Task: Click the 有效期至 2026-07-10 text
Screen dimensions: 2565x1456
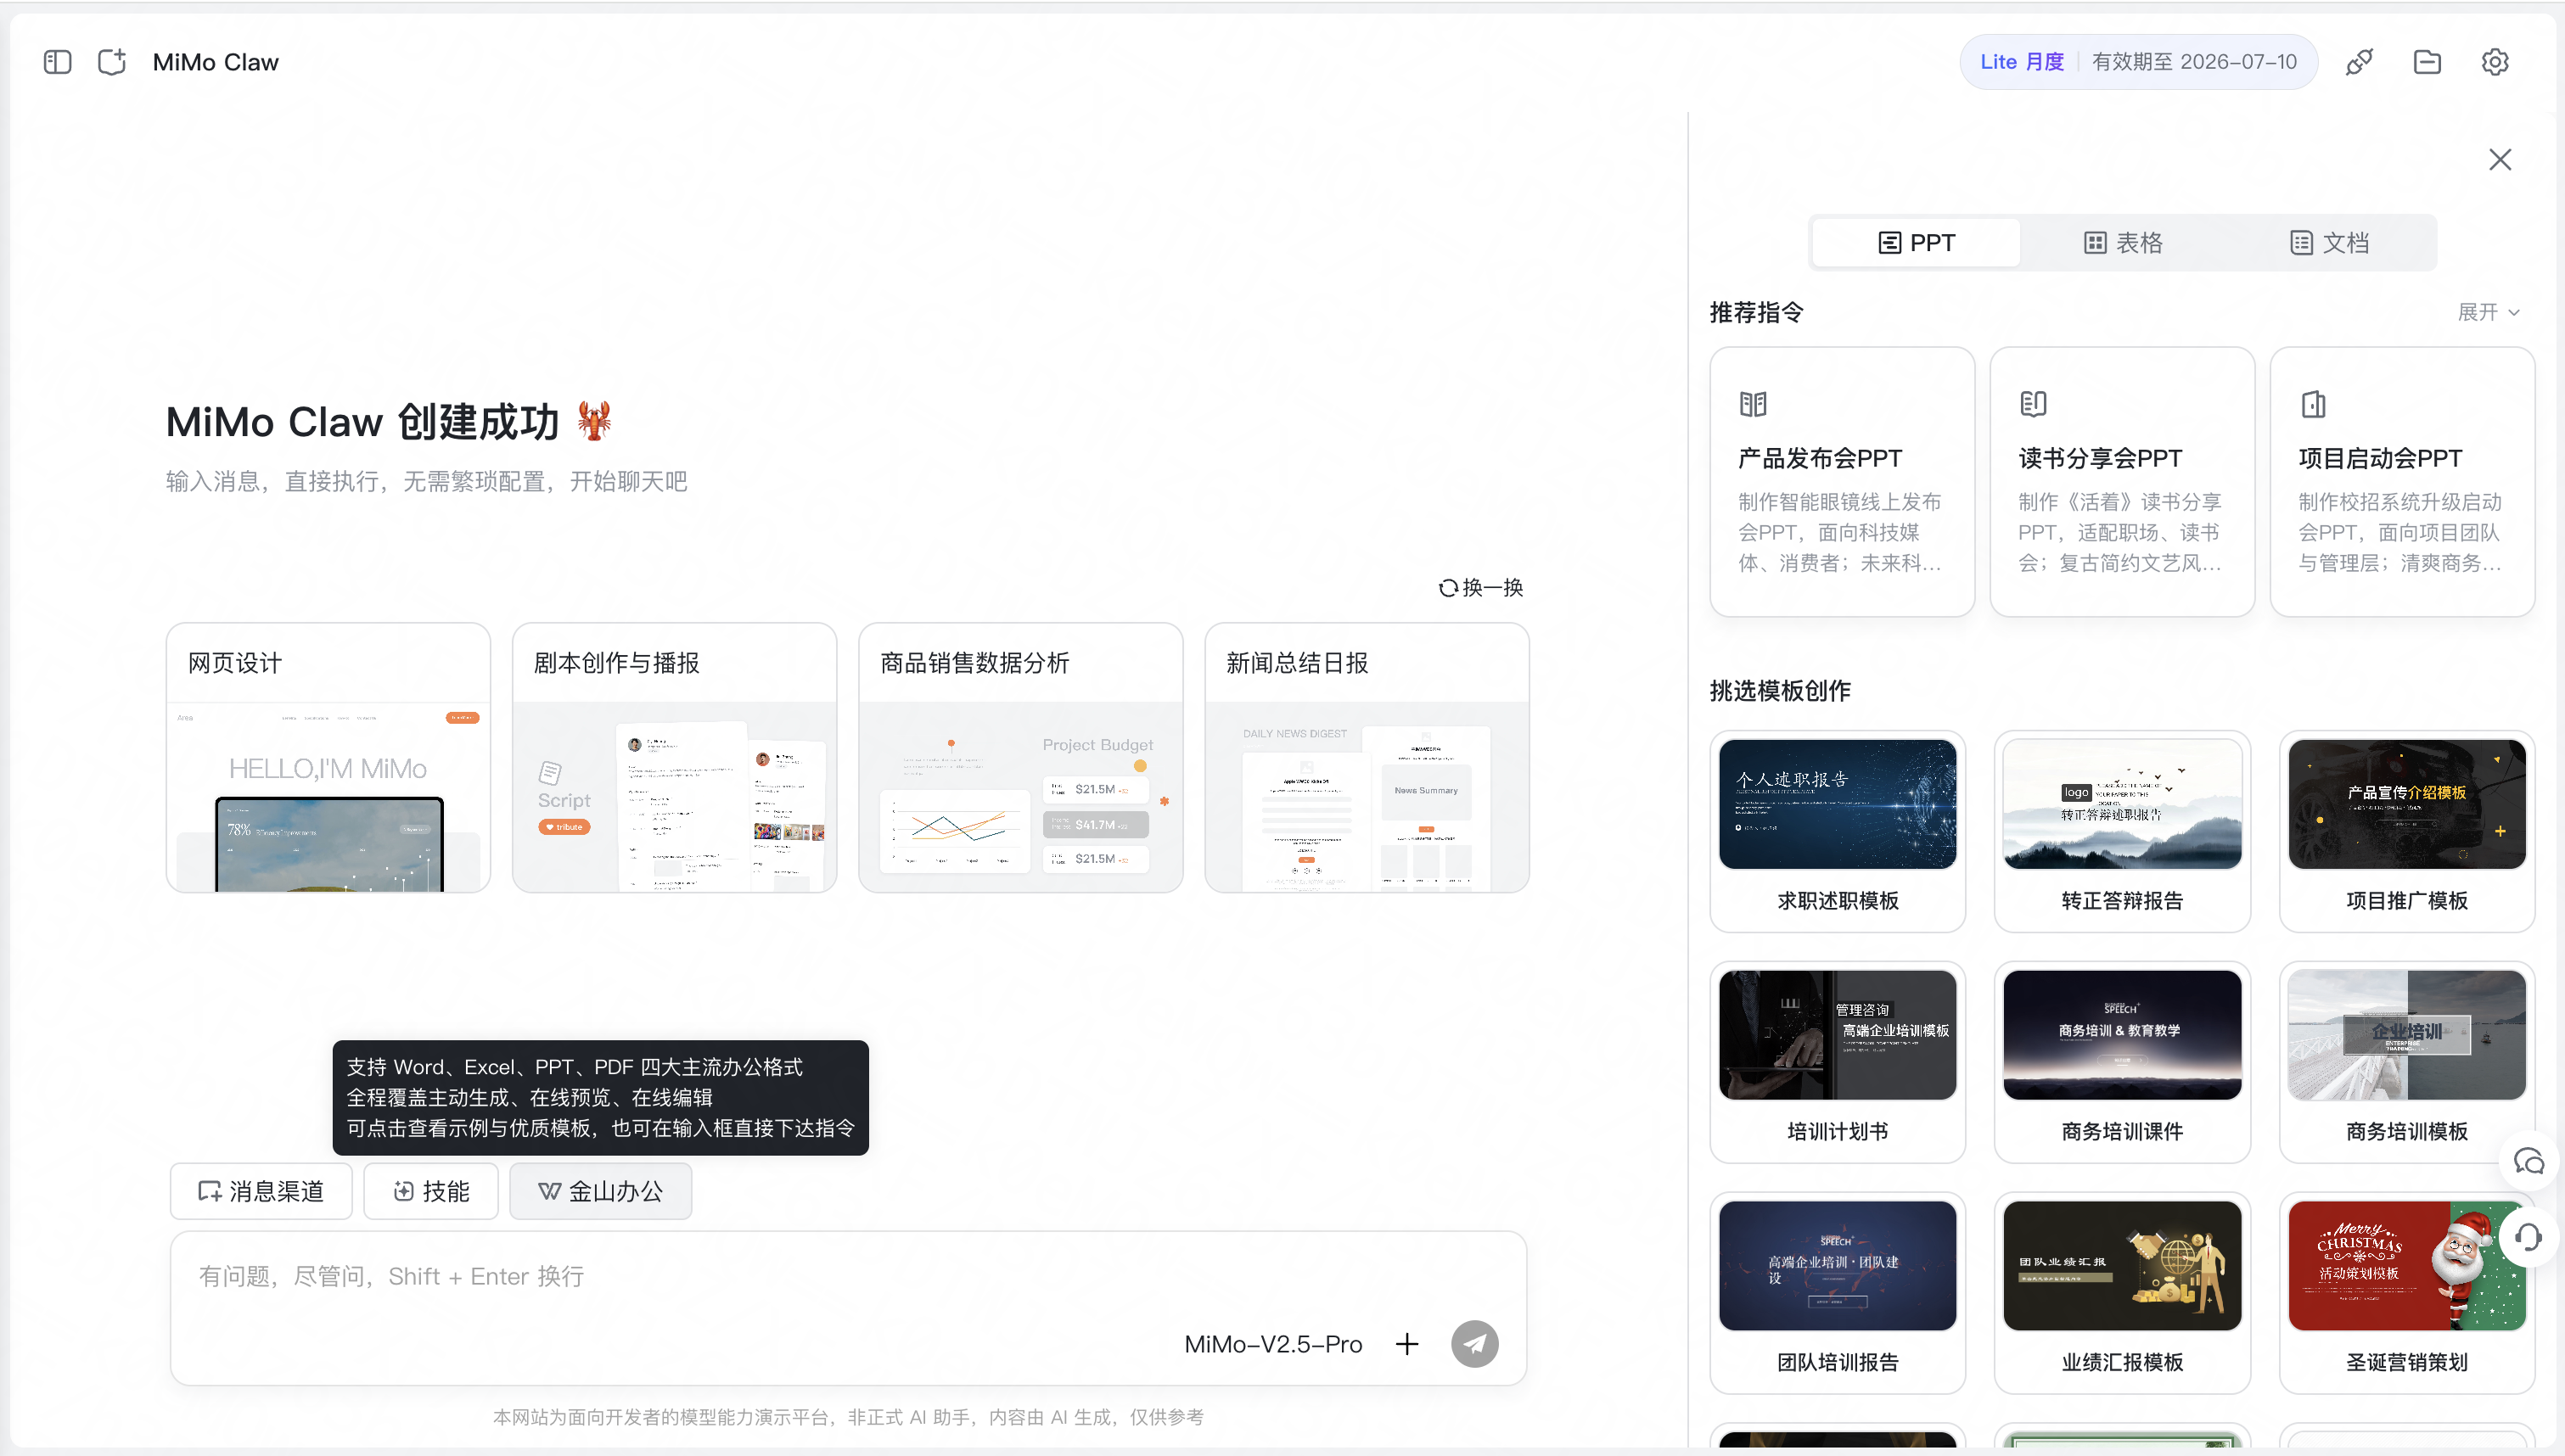Action: pos(2195,62)
